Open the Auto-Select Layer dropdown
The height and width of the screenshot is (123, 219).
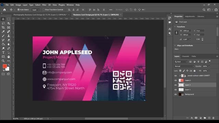(36, 10)
